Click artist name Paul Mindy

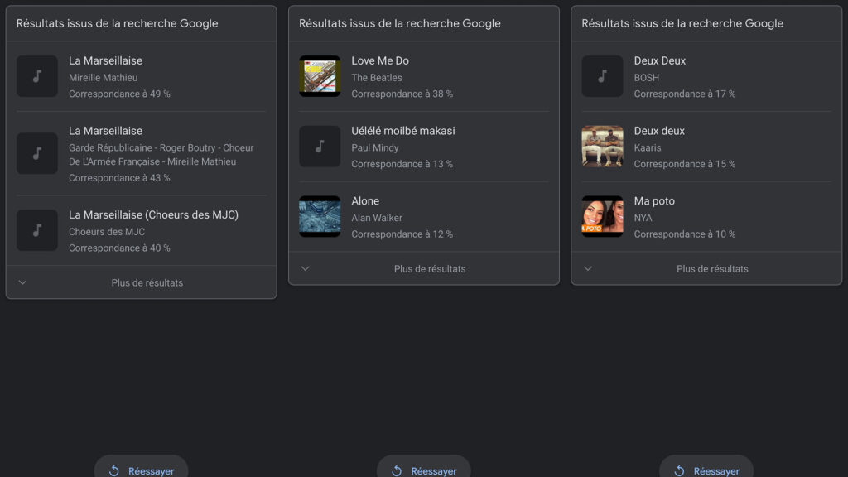click(375, 147)
